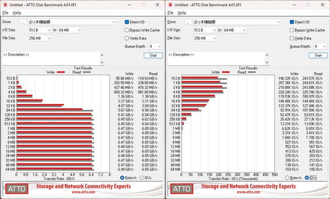Image resolution: width=330 pixels, height=199 pixels.
Task: Open Help menu in the right window
Action: point(182,13)
